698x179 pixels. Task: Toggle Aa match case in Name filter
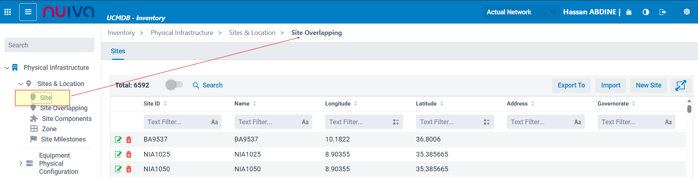point(305,122)
